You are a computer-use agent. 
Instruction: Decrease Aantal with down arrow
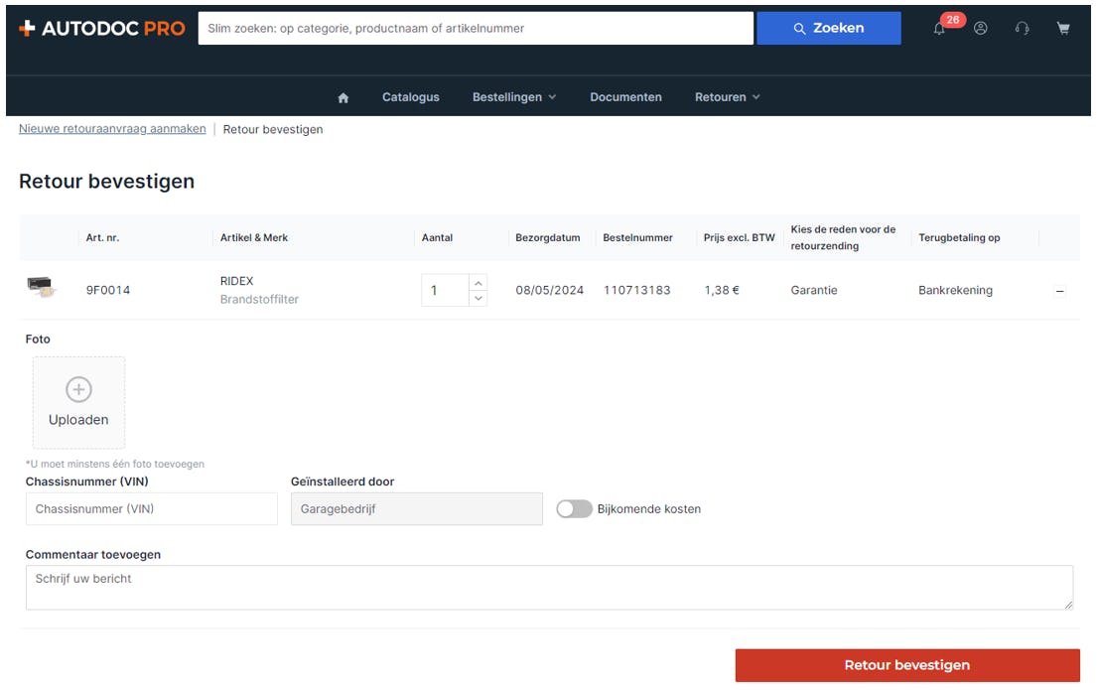479,298
